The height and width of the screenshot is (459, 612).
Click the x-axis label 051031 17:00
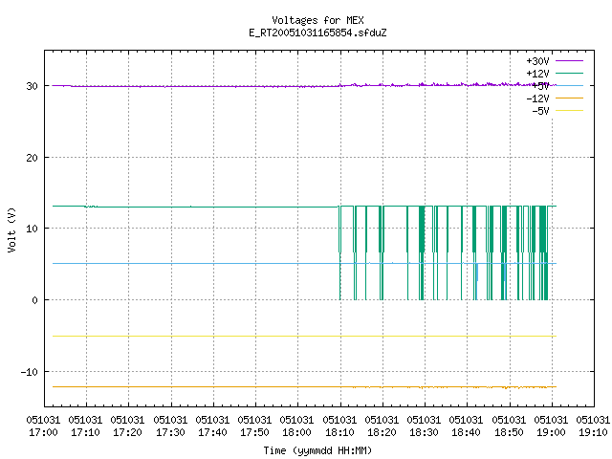coord(43,426)
